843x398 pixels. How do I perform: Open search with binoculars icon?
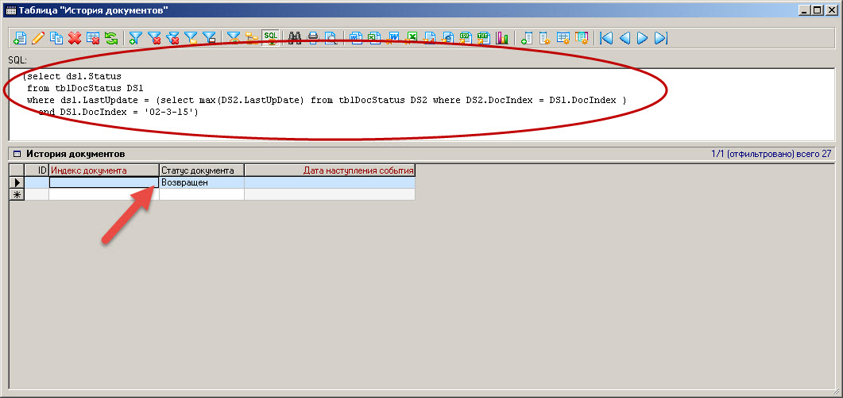tap(295, 38)
